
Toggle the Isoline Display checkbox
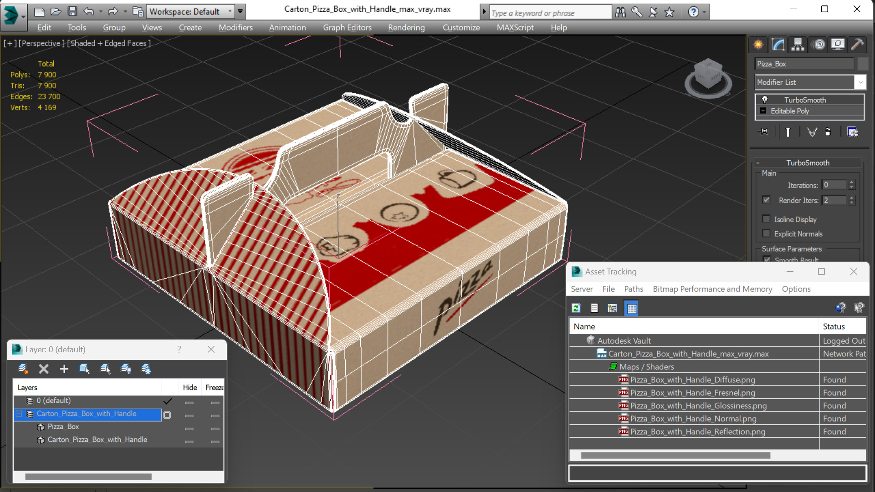pos(766,219)
